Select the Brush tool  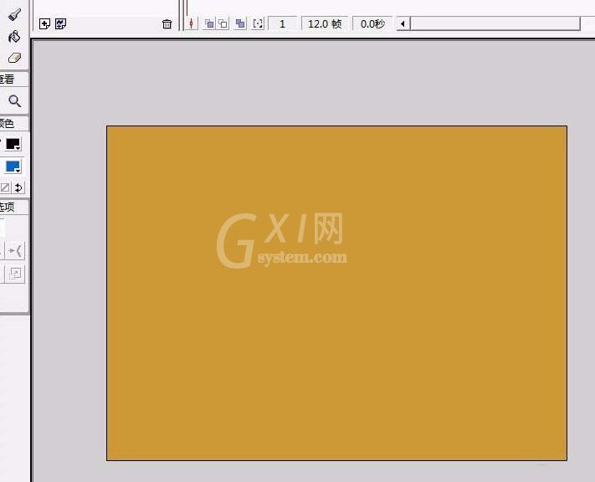(x=14, y=14)
